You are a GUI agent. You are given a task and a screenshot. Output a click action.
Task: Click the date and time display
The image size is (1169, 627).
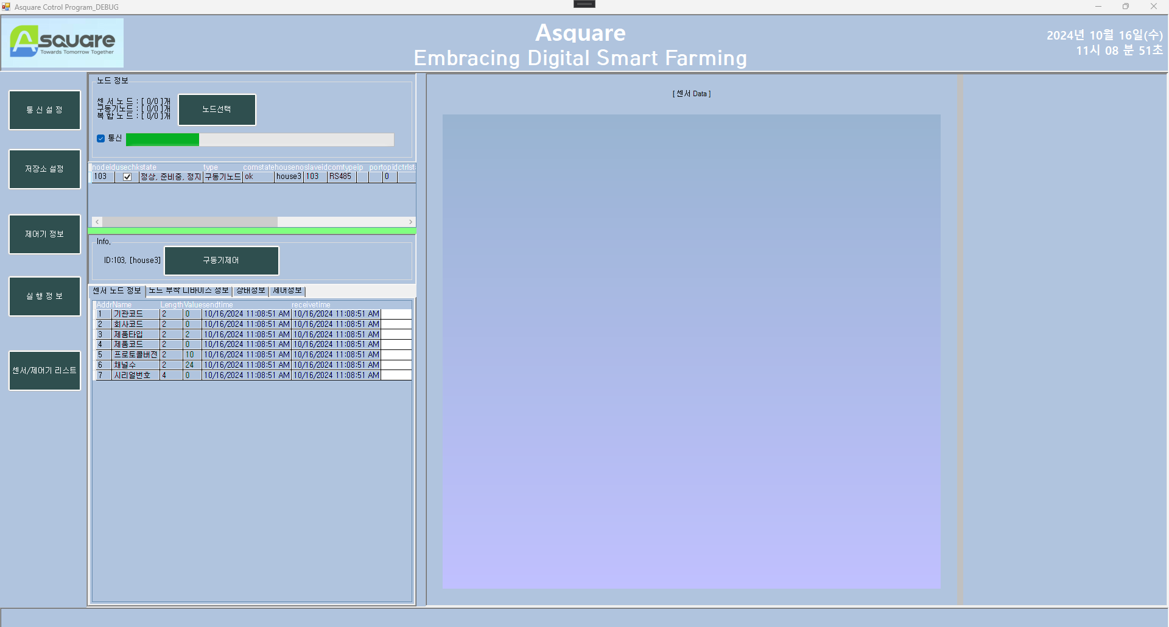pos(1104,43)
